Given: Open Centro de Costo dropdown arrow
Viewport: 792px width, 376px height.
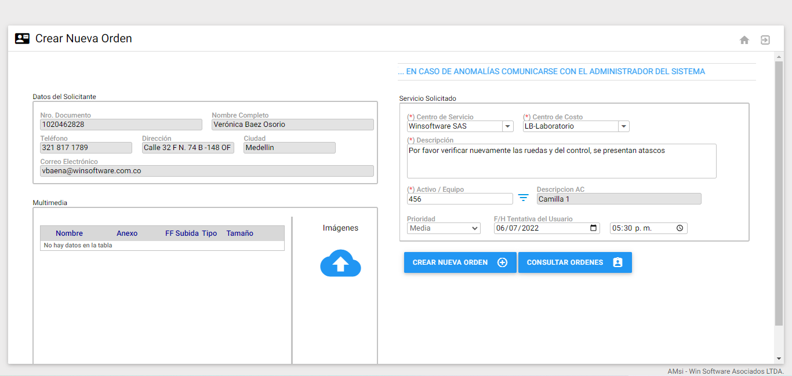Looking at the screenshot, I should [623, 126].
